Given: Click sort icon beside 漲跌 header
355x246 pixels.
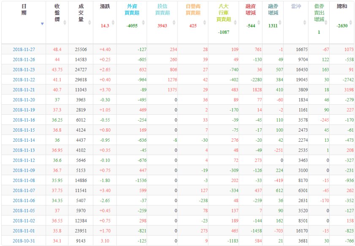Looking at the screenshot, I should [x=112, y=22].
